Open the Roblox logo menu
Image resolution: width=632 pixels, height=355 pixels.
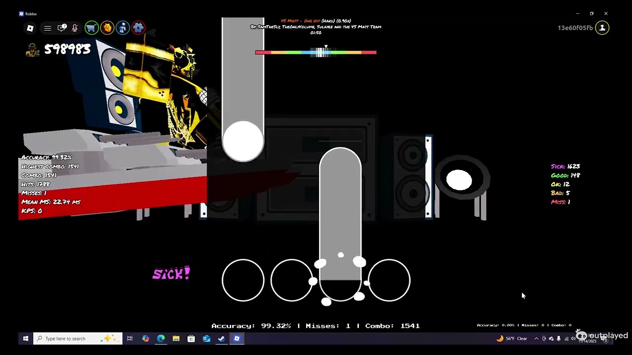(30, 28)
